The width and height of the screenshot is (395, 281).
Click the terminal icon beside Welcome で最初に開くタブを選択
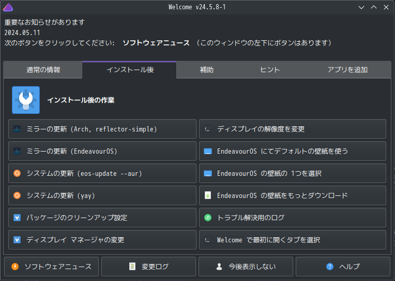[207, 240]
